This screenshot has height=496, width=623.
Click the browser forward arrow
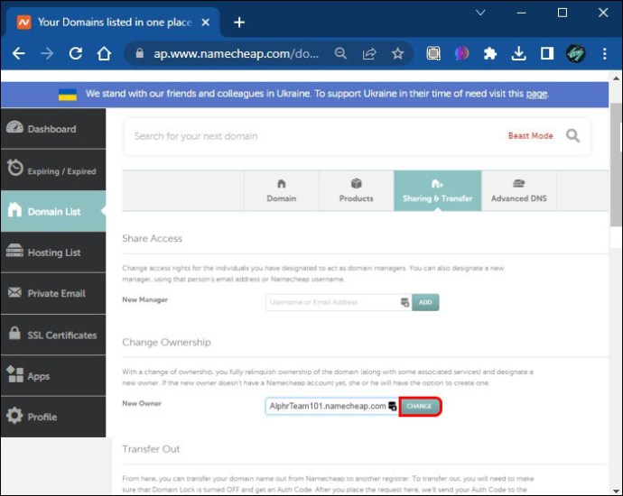click(x=47, y=53)
